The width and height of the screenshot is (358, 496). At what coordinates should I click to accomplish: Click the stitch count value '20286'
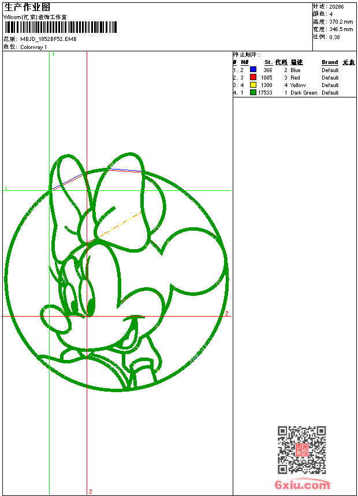pos(337,7)
